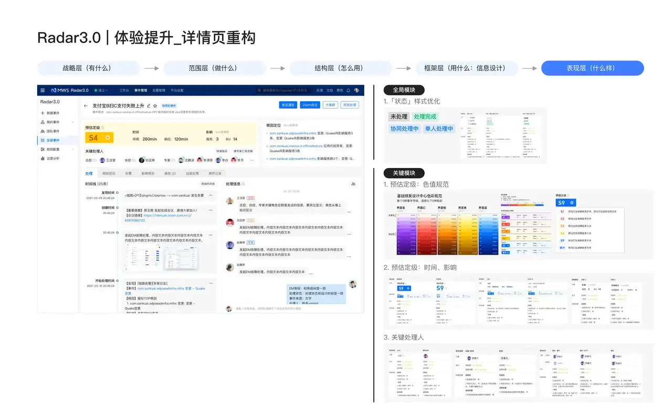Open the members icon in 处理信息 panel

(353, 184)
